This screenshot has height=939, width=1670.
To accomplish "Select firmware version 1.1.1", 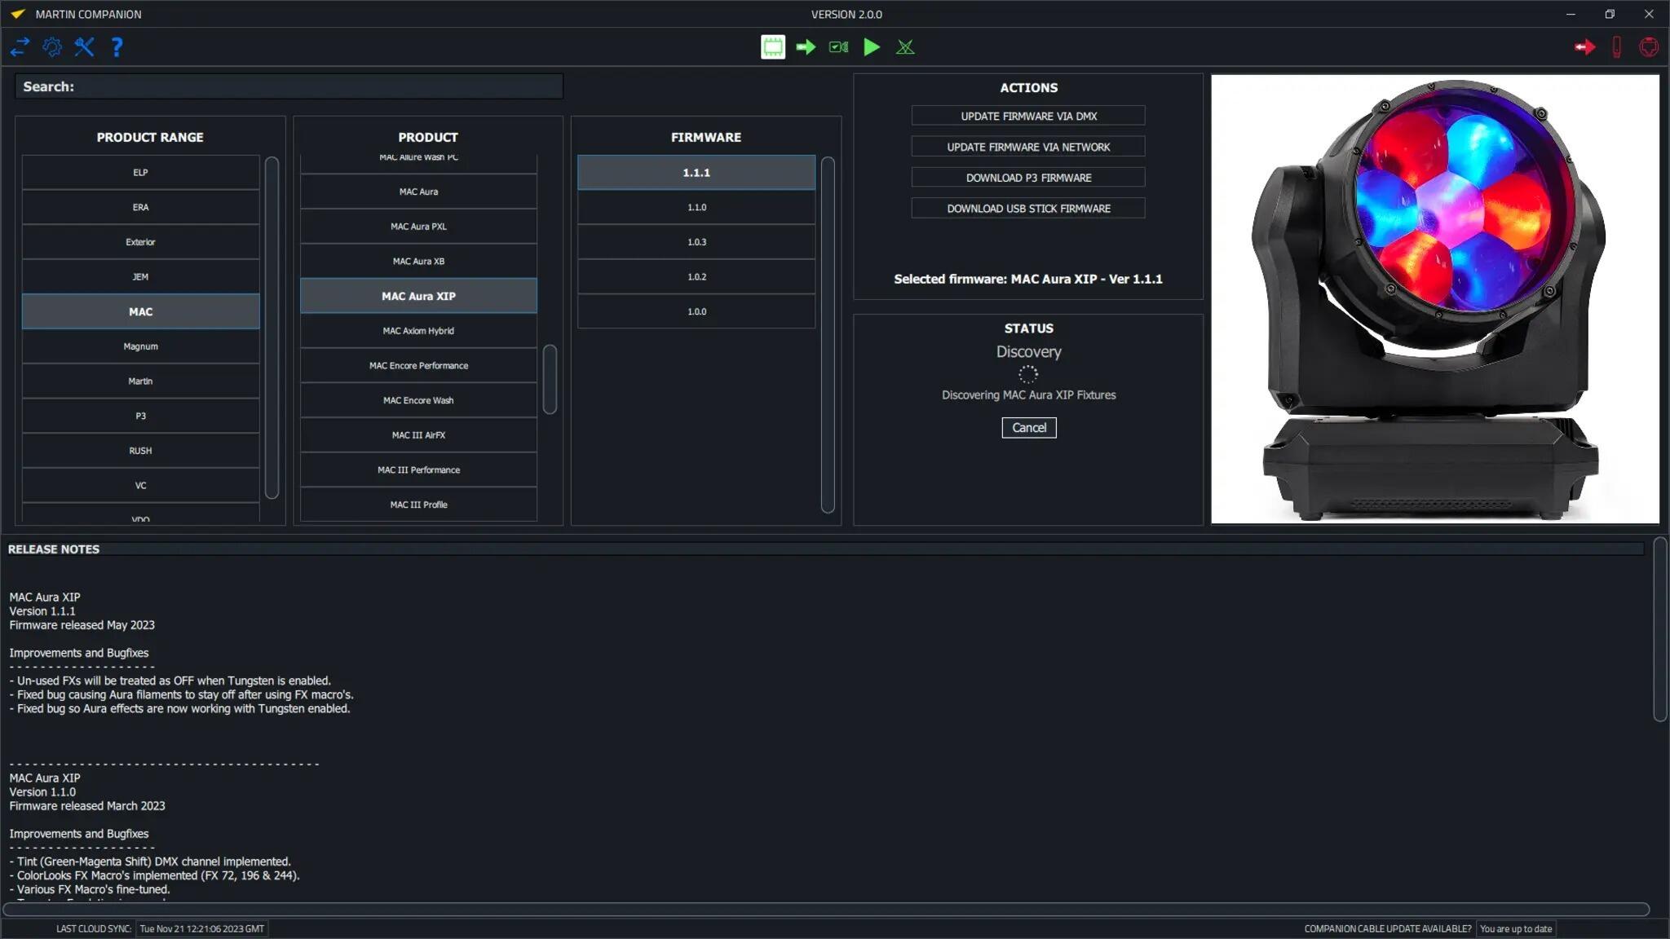I will tap(696, 173).
